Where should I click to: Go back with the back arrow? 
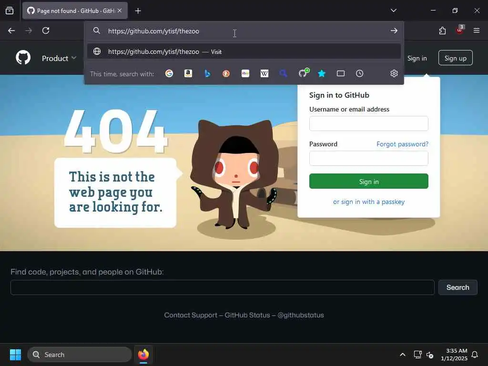(11, 30)
